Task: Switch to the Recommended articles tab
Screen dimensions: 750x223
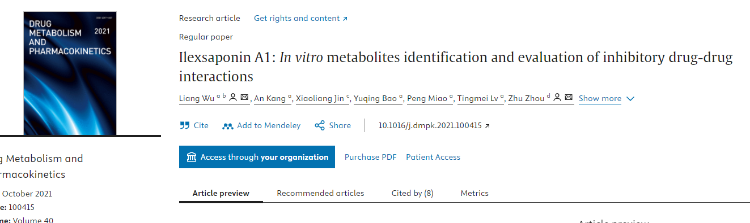Action: [x=320, y=193]
